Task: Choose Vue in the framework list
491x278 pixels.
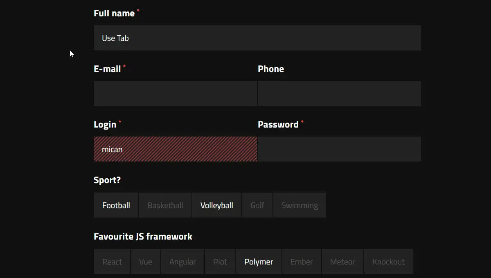Action: point(146,261)
